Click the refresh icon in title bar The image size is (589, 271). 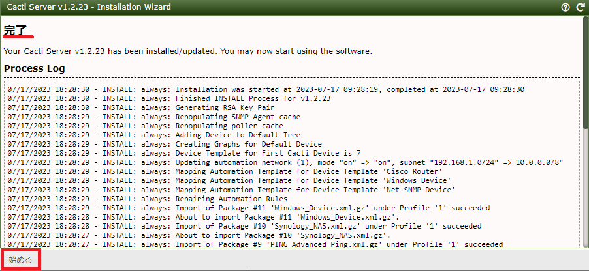coord(581,7)
